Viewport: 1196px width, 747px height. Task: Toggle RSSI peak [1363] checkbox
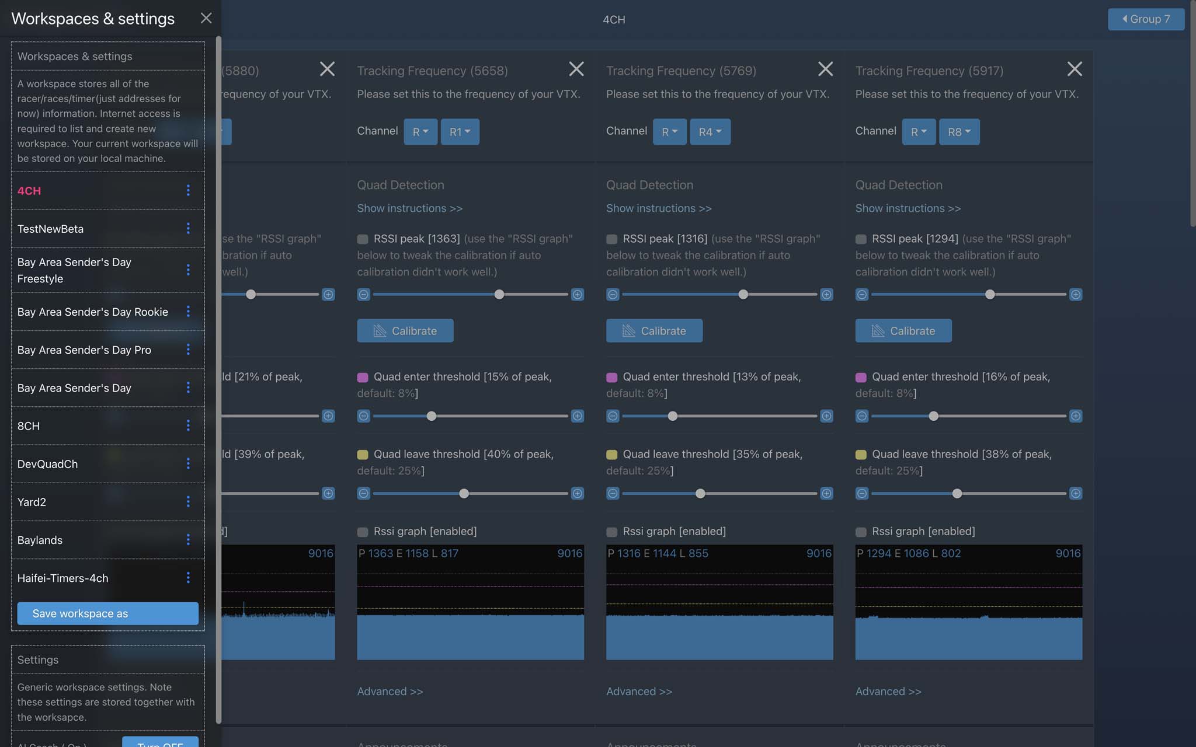pyautogui.click(x=363, y=239)
